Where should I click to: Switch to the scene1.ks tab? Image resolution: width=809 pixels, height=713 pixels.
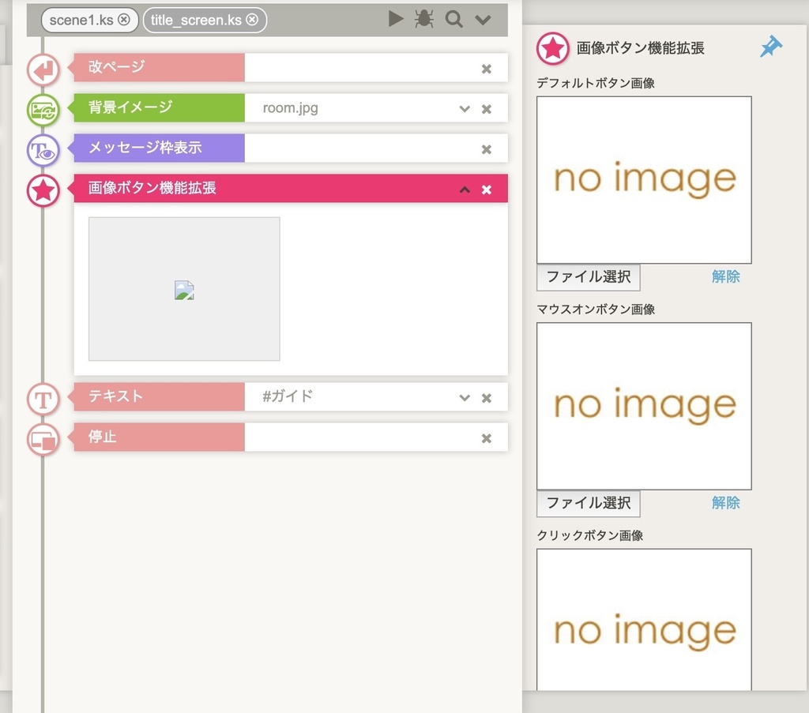coord(83,21)
